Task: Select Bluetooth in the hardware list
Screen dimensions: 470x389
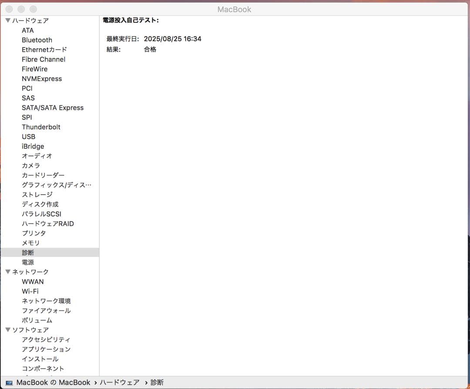Action: (x=37, y=40)
